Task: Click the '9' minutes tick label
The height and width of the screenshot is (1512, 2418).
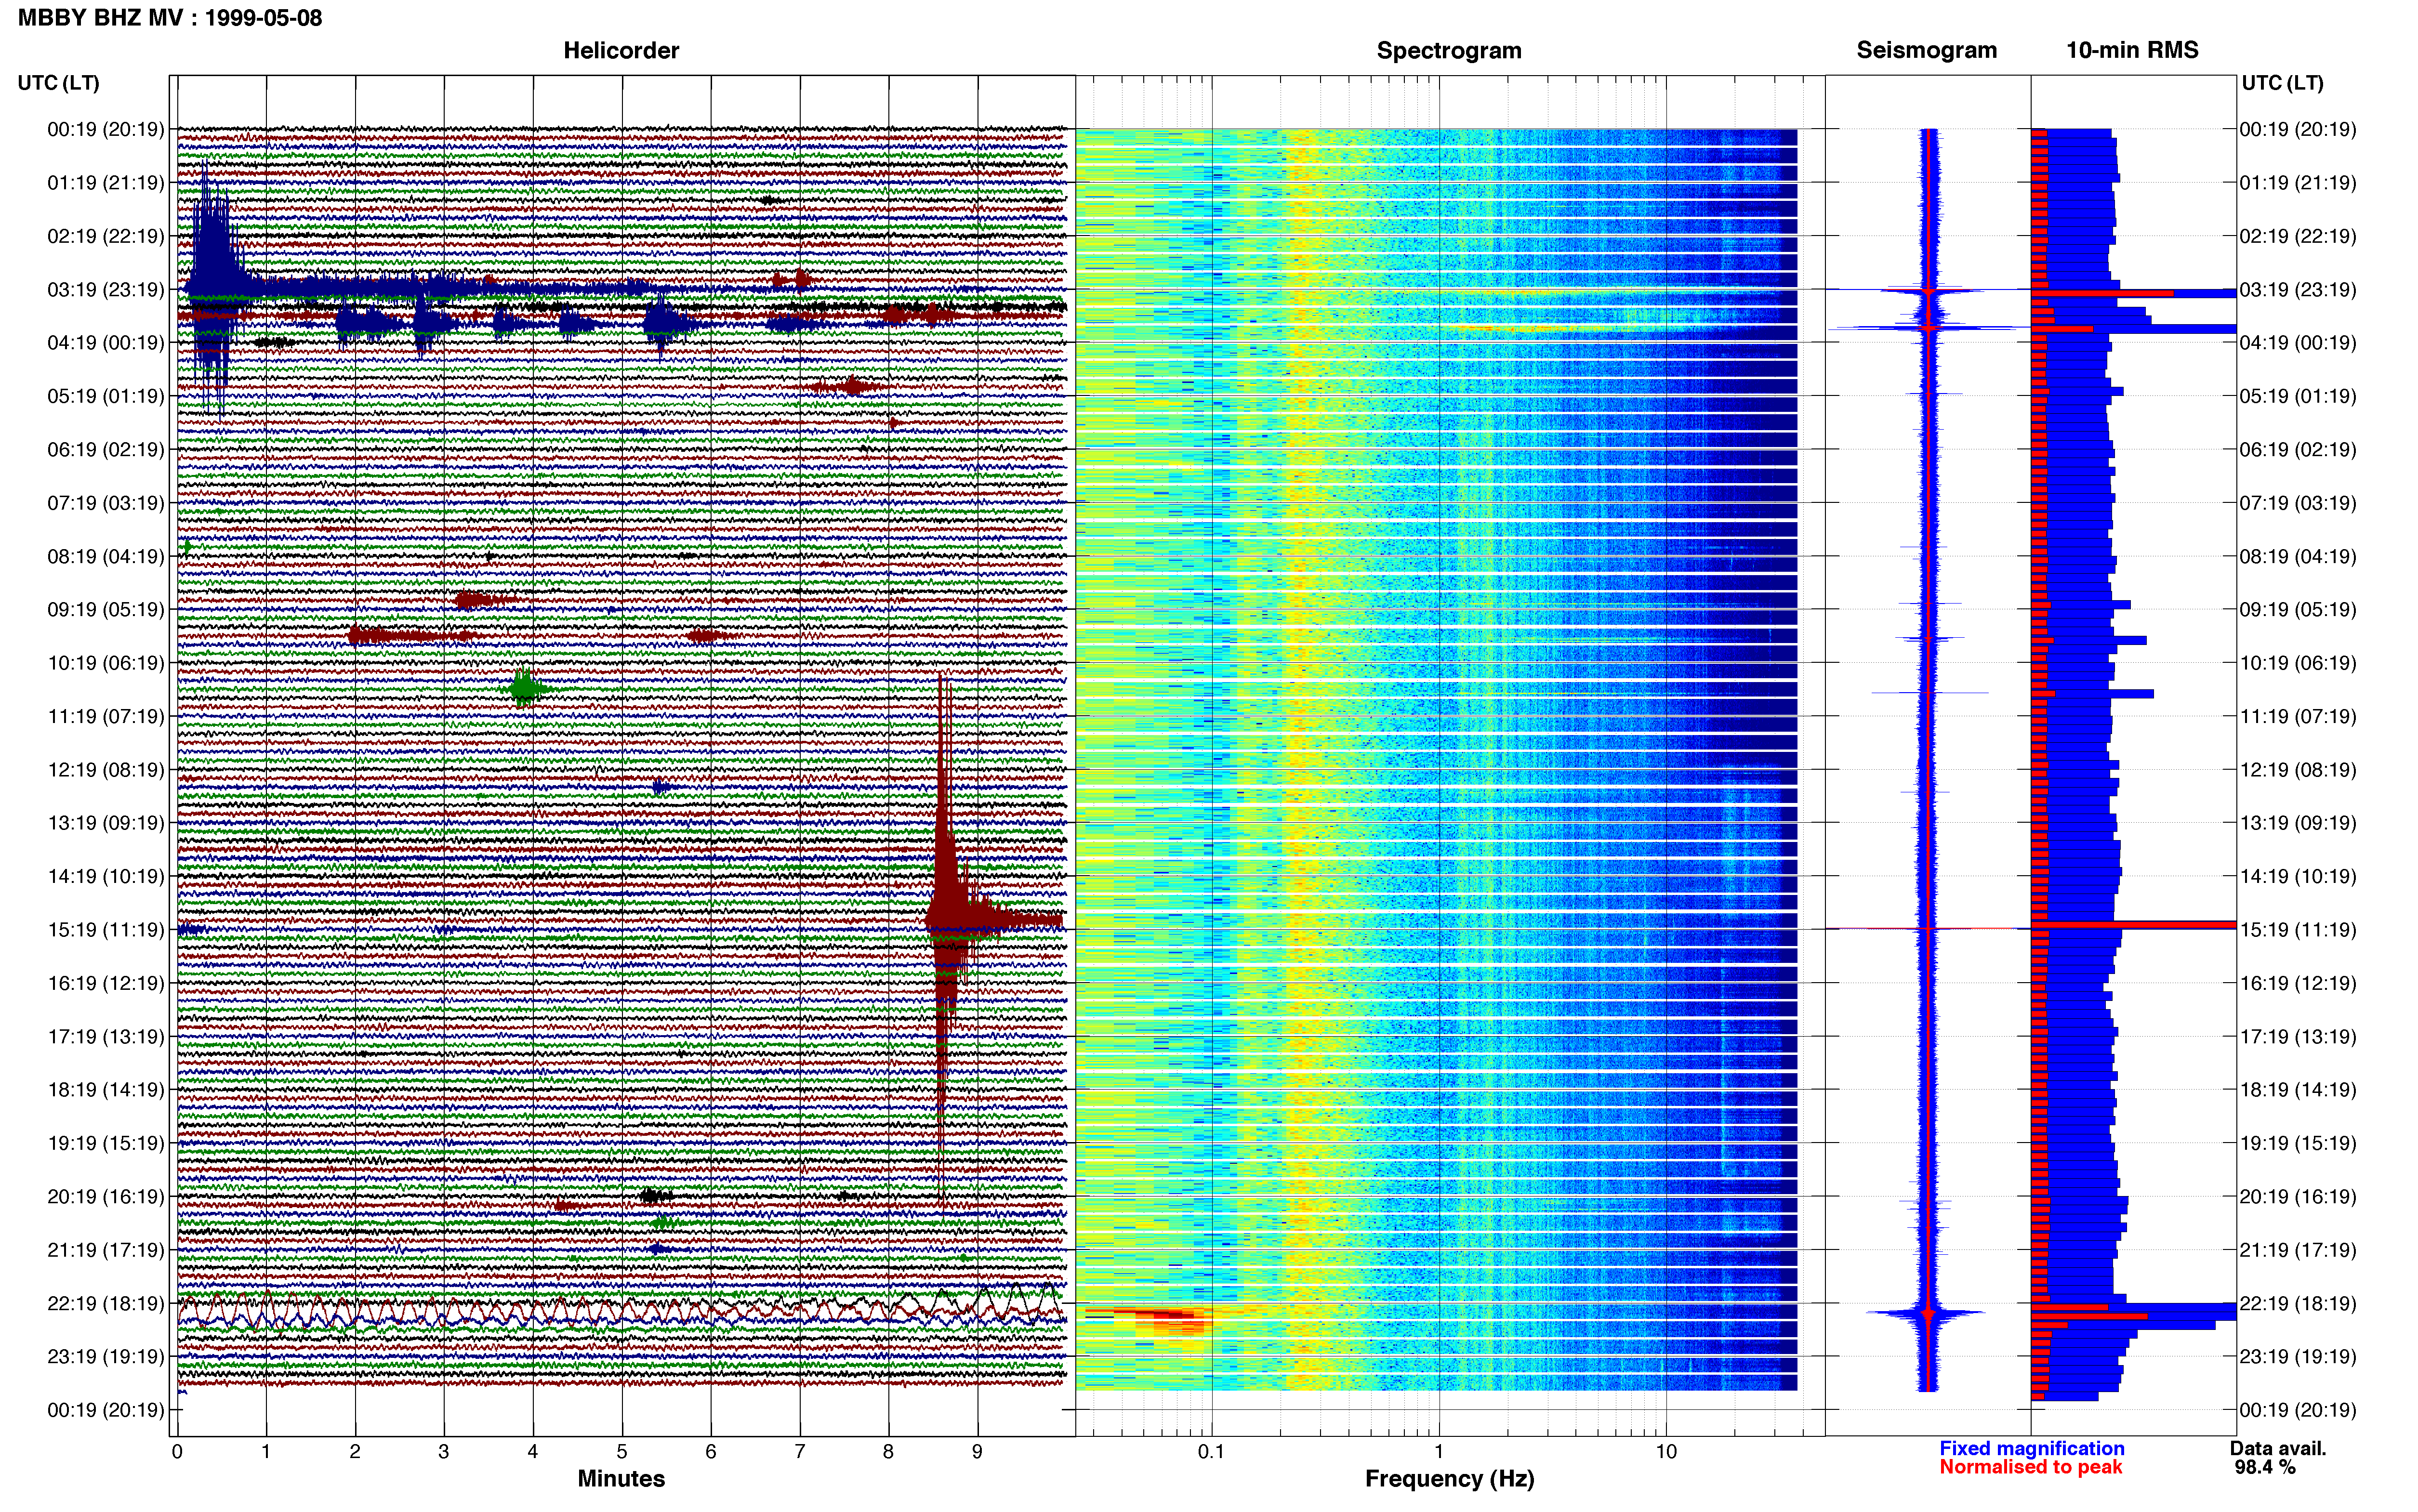Action: (x=977, y=1452)
